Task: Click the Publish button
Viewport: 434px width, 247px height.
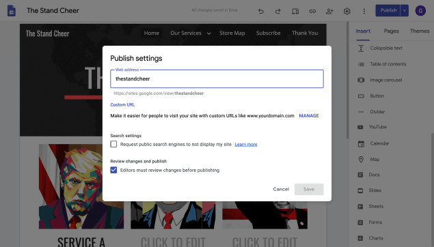Action: click(x=388, y=10)
